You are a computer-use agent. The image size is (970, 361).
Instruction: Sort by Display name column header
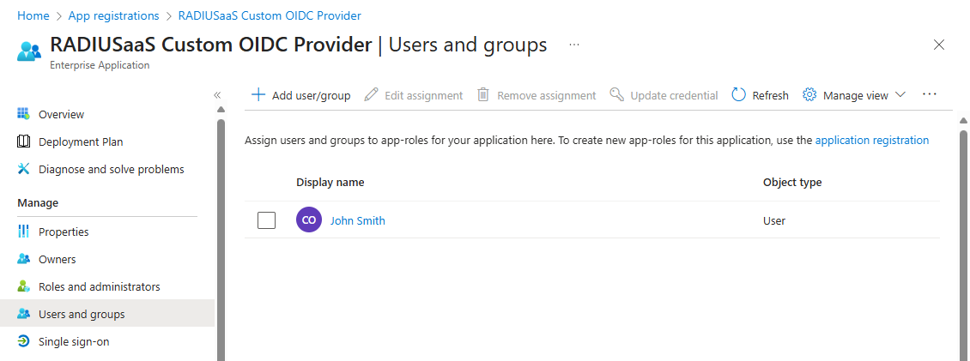click(330, 183)
